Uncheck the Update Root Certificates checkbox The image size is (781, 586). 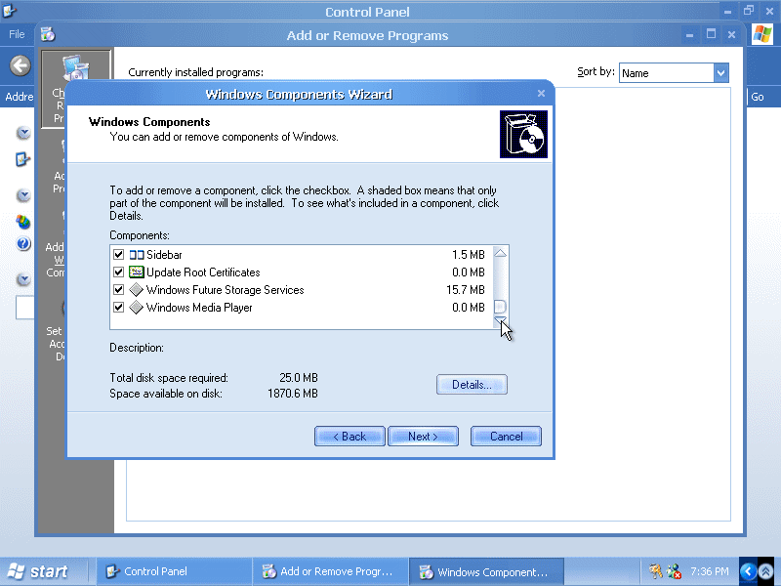[x=118, y=272]
